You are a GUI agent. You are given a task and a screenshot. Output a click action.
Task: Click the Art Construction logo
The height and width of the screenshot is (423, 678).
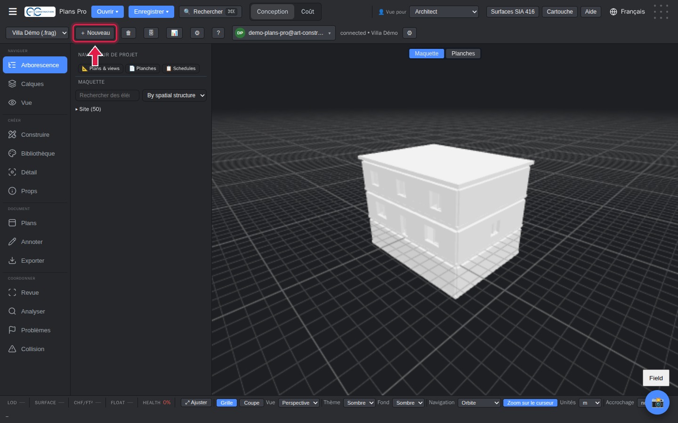(40, 12)
